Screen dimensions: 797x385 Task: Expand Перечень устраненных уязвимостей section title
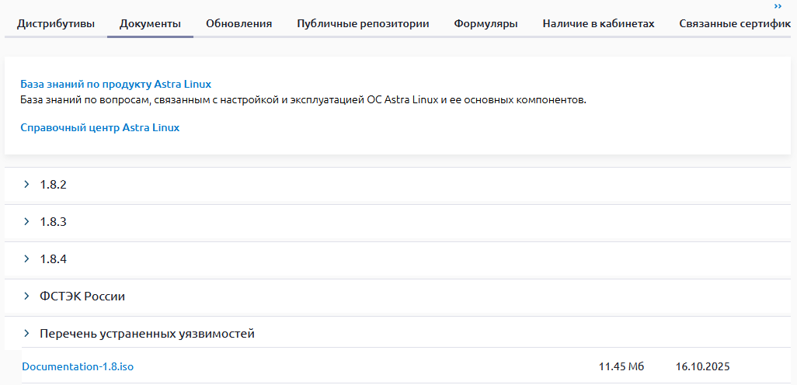coord(147,334)
